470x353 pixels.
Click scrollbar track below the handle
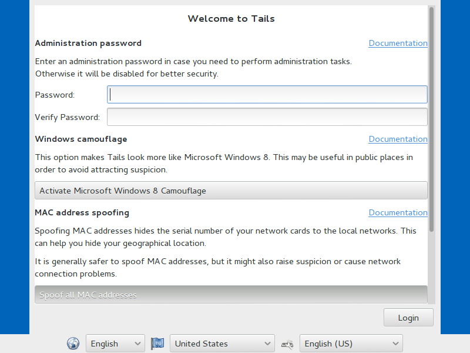(432, 267)
